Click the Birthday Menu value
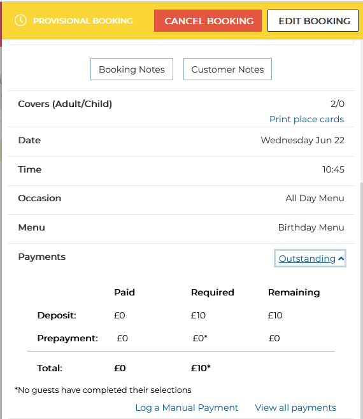Image resolution: width=363 pixels, height=419 pixels. [x=311, y=227]
